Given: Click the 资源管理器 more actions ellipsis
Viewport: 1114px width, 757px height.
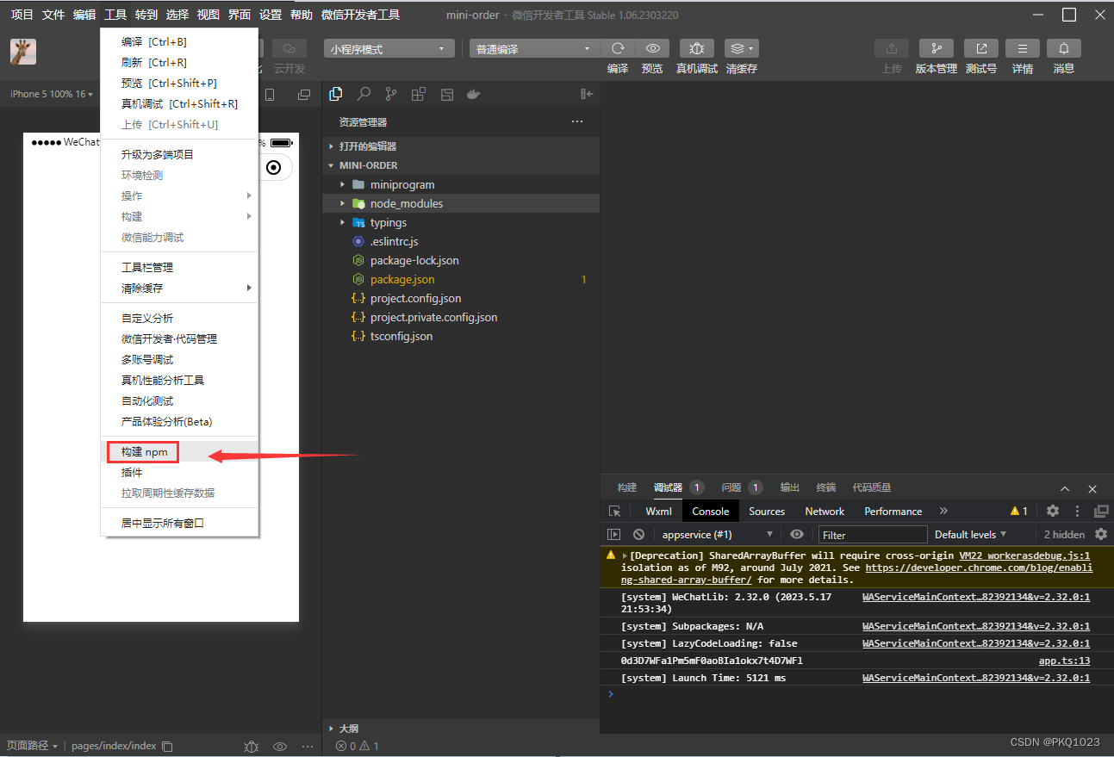Looking at the screenshot, I should (577, 121).
